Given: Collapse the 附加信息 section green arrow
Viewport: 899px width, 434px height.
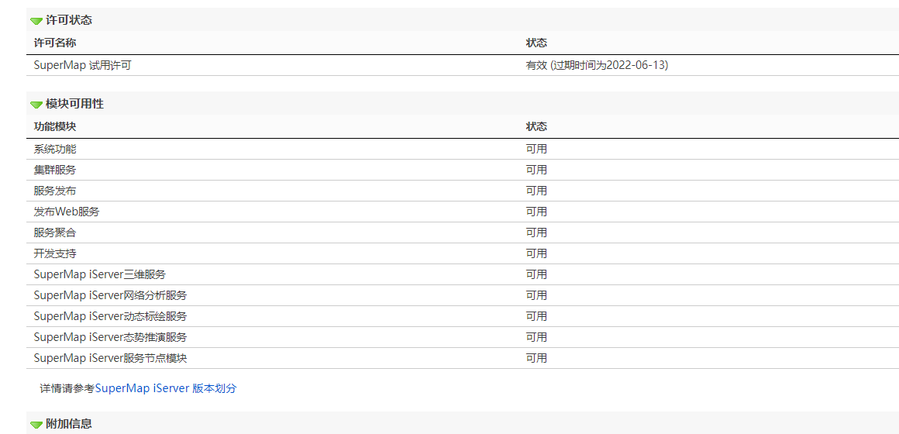Looking at the screenshot, I should coord(36,425).
